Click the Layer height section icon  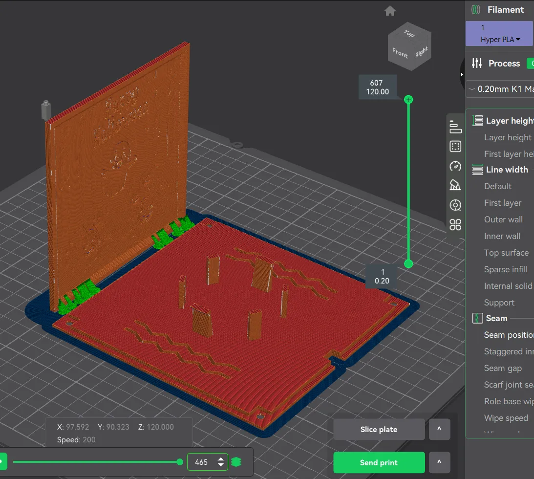coord(477,121)
